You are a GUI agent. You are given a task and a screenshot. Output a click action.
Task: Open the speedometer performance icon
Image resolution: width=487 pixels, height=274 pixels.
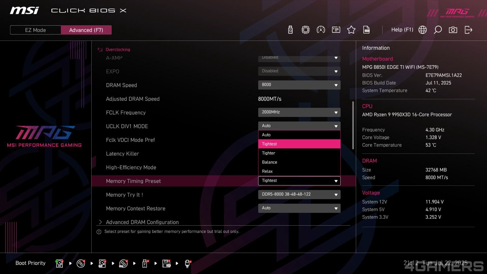coord(321,30)
